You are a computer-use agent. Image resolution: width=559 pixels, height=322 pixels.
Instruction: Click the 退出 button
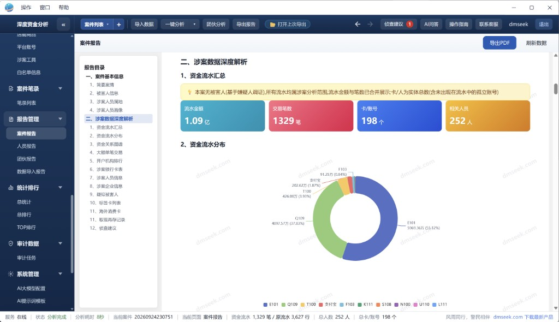[544, 24]
